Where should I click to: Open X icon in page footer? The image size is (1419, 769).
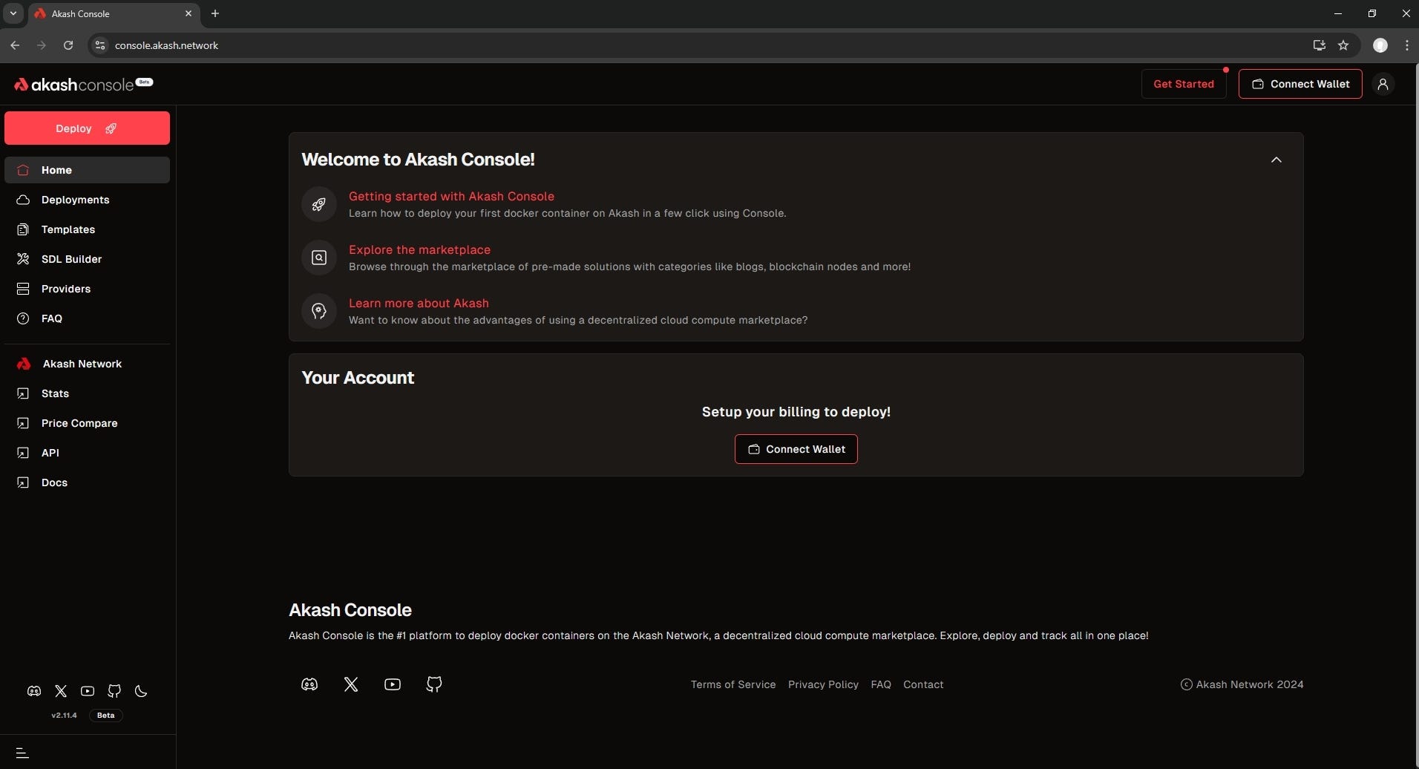click(x=351, y=684)
